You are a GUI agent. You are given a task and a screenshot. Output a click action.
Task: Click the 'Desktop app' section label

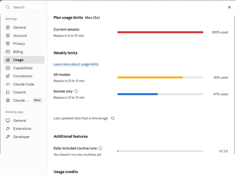click(x=14, y=112)
